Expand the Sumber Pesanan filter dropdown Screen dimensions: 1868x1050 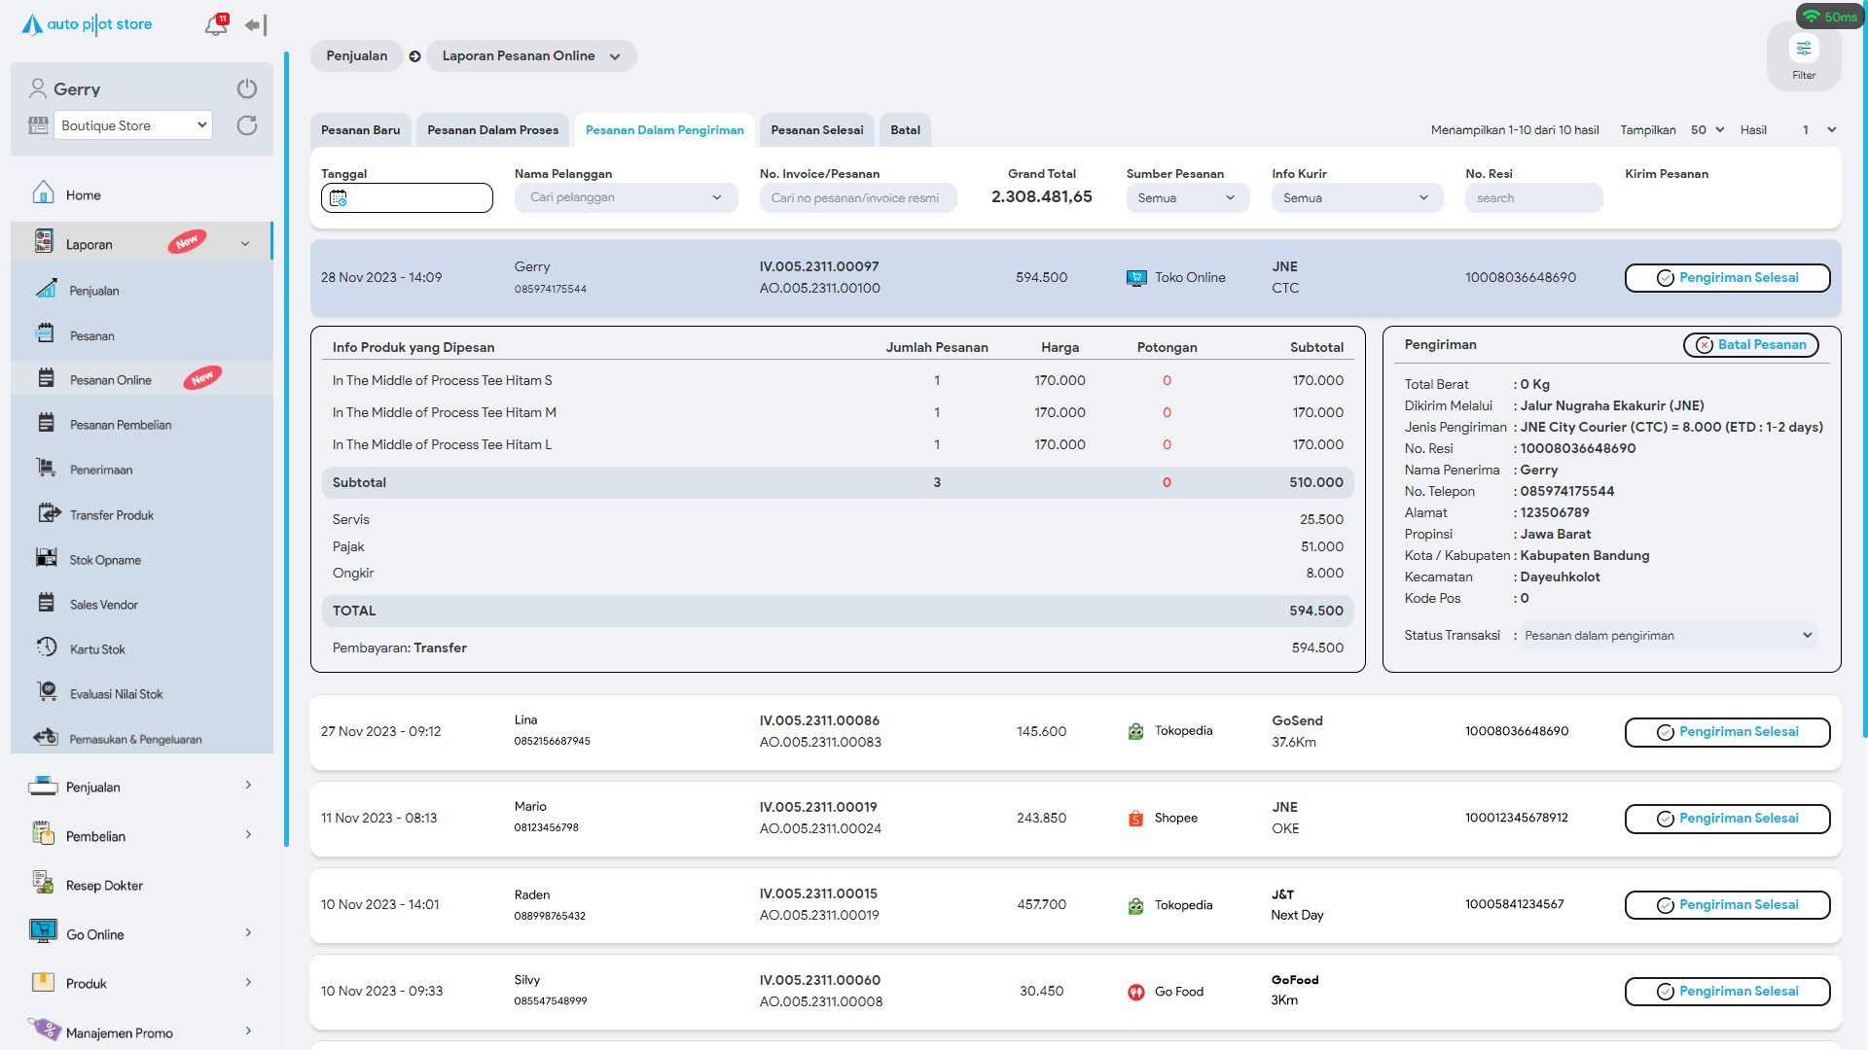click(x=1187, y=198)
